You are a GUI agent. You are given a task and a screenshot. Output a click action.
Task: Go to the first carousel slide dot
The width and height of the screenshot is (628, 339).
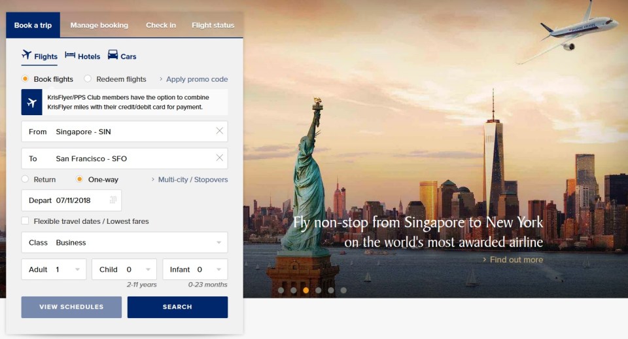tap(281, 290)
